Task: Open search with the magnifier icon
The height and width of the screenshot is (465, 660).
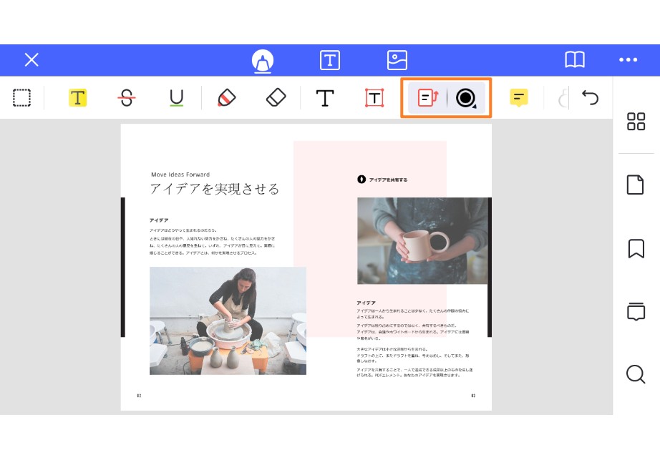Action: 636,374
